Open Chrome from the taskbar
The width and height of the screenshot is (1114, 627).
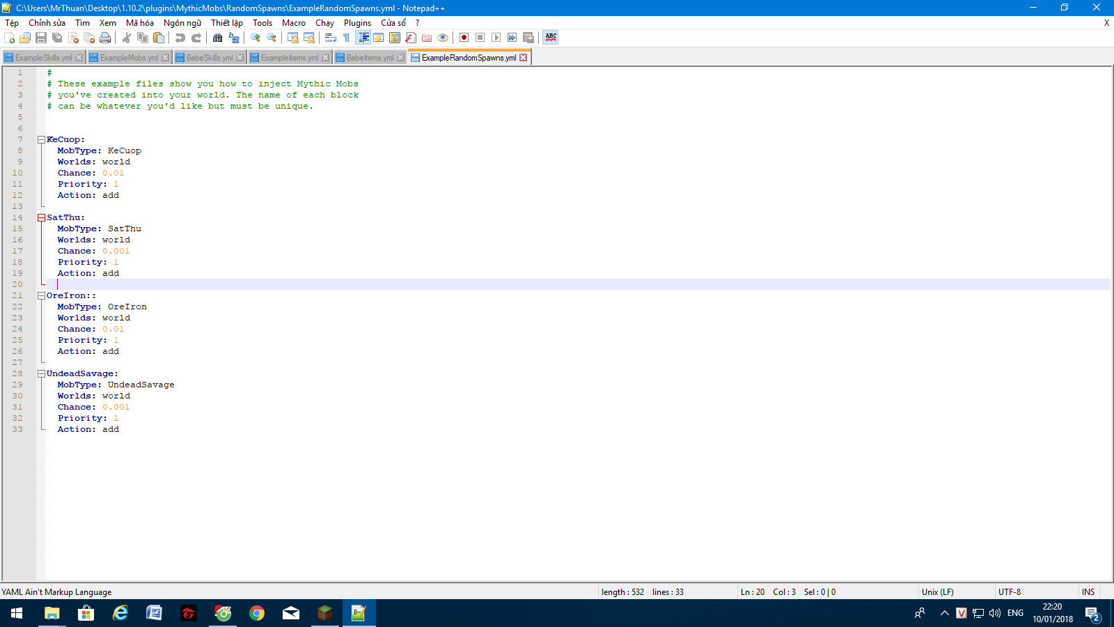pyautogui.click(x=257, y=613)
